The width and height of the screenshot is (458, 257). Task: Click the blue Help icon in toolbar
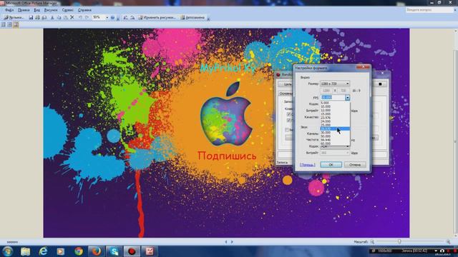113,17
